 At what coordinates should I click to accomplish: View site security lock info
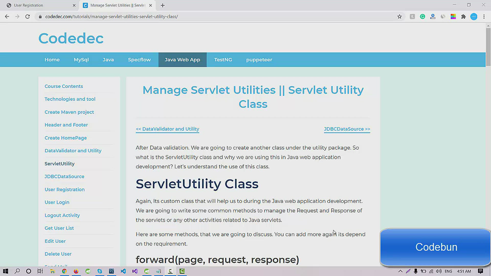point(40,17)
